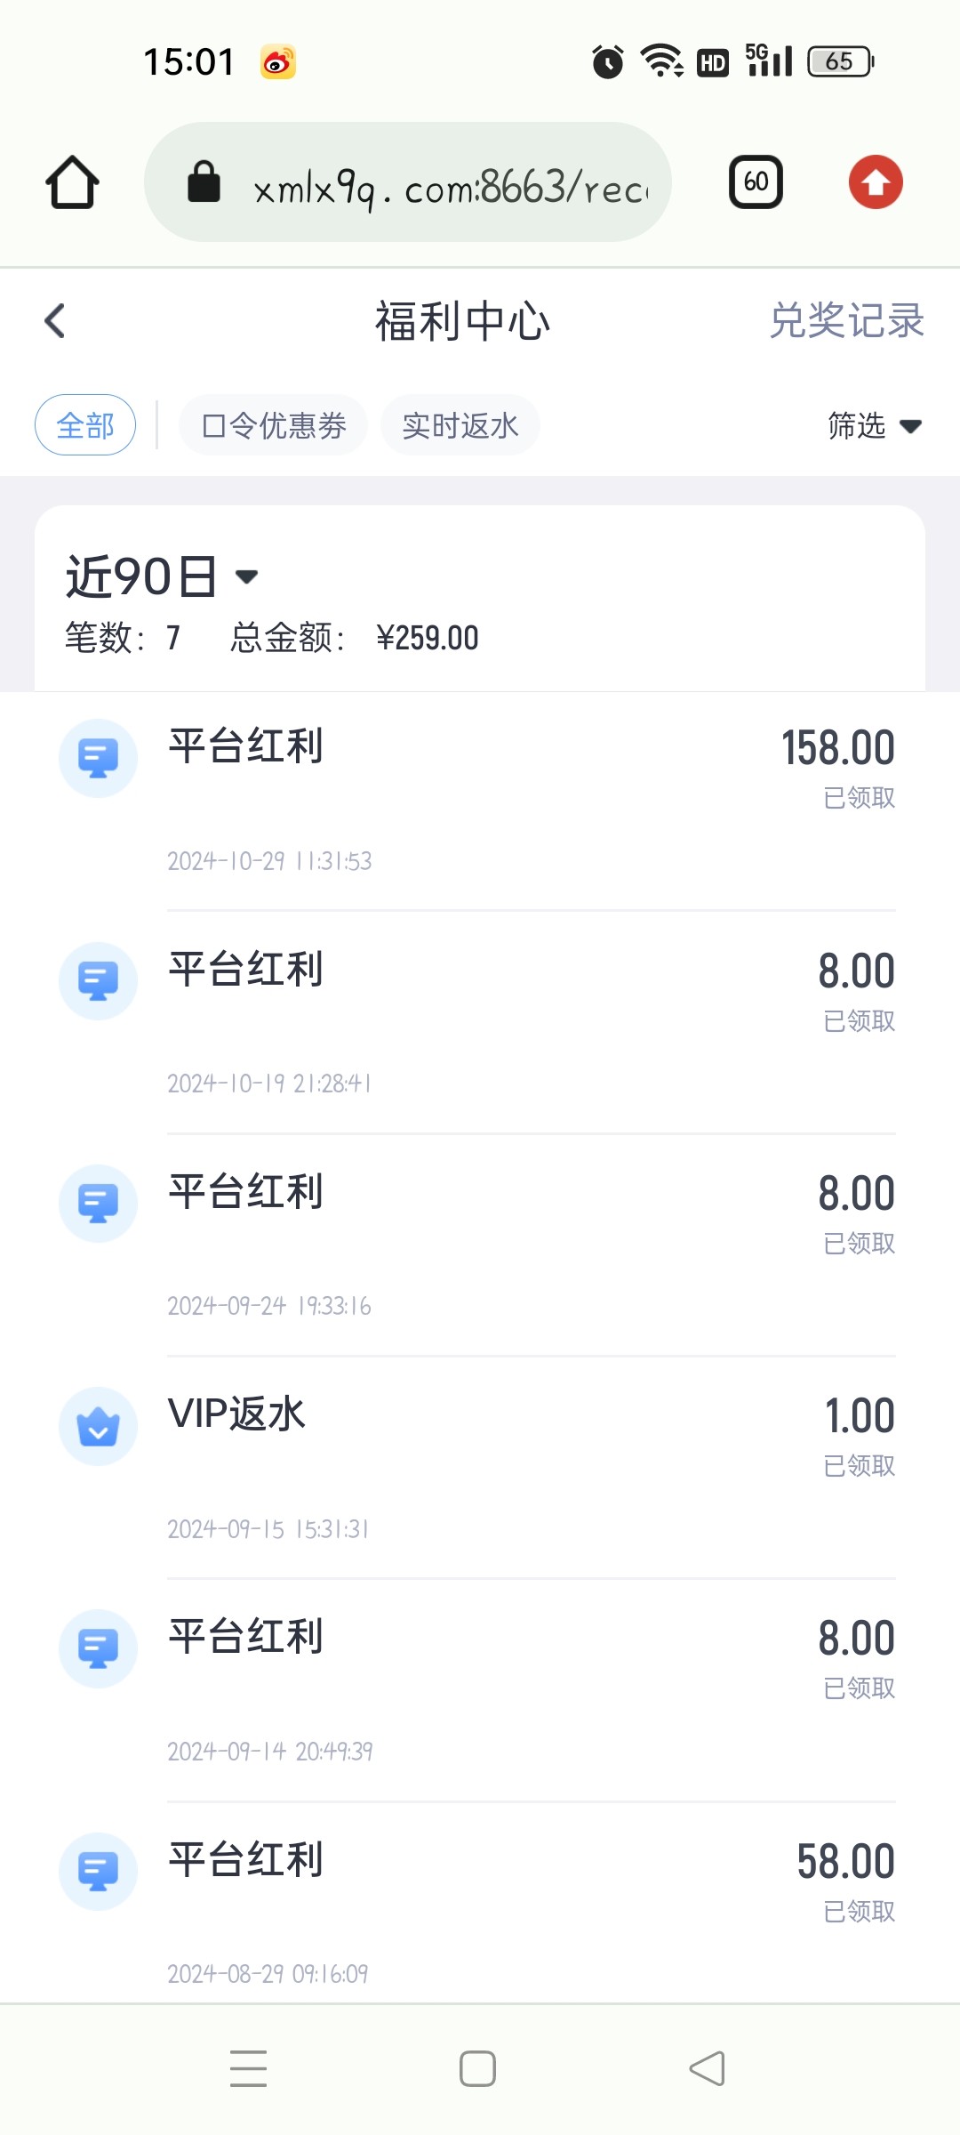Select the 全部 filter tab
960x2135 pixels.
[x=85, y=425]
